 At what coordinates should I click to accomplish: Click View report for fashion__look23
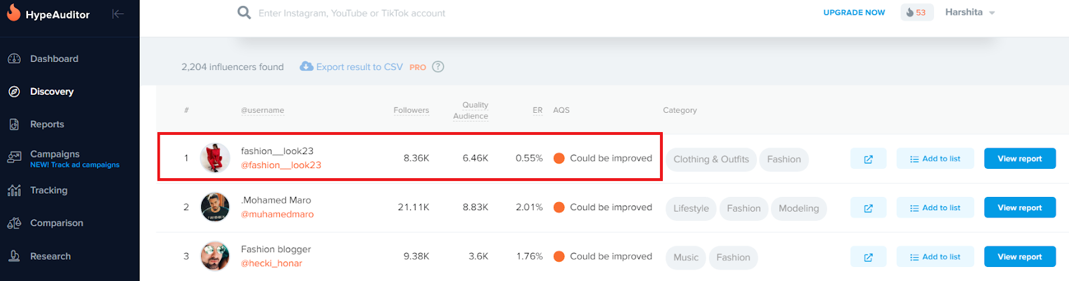[x=1020, y=159]
